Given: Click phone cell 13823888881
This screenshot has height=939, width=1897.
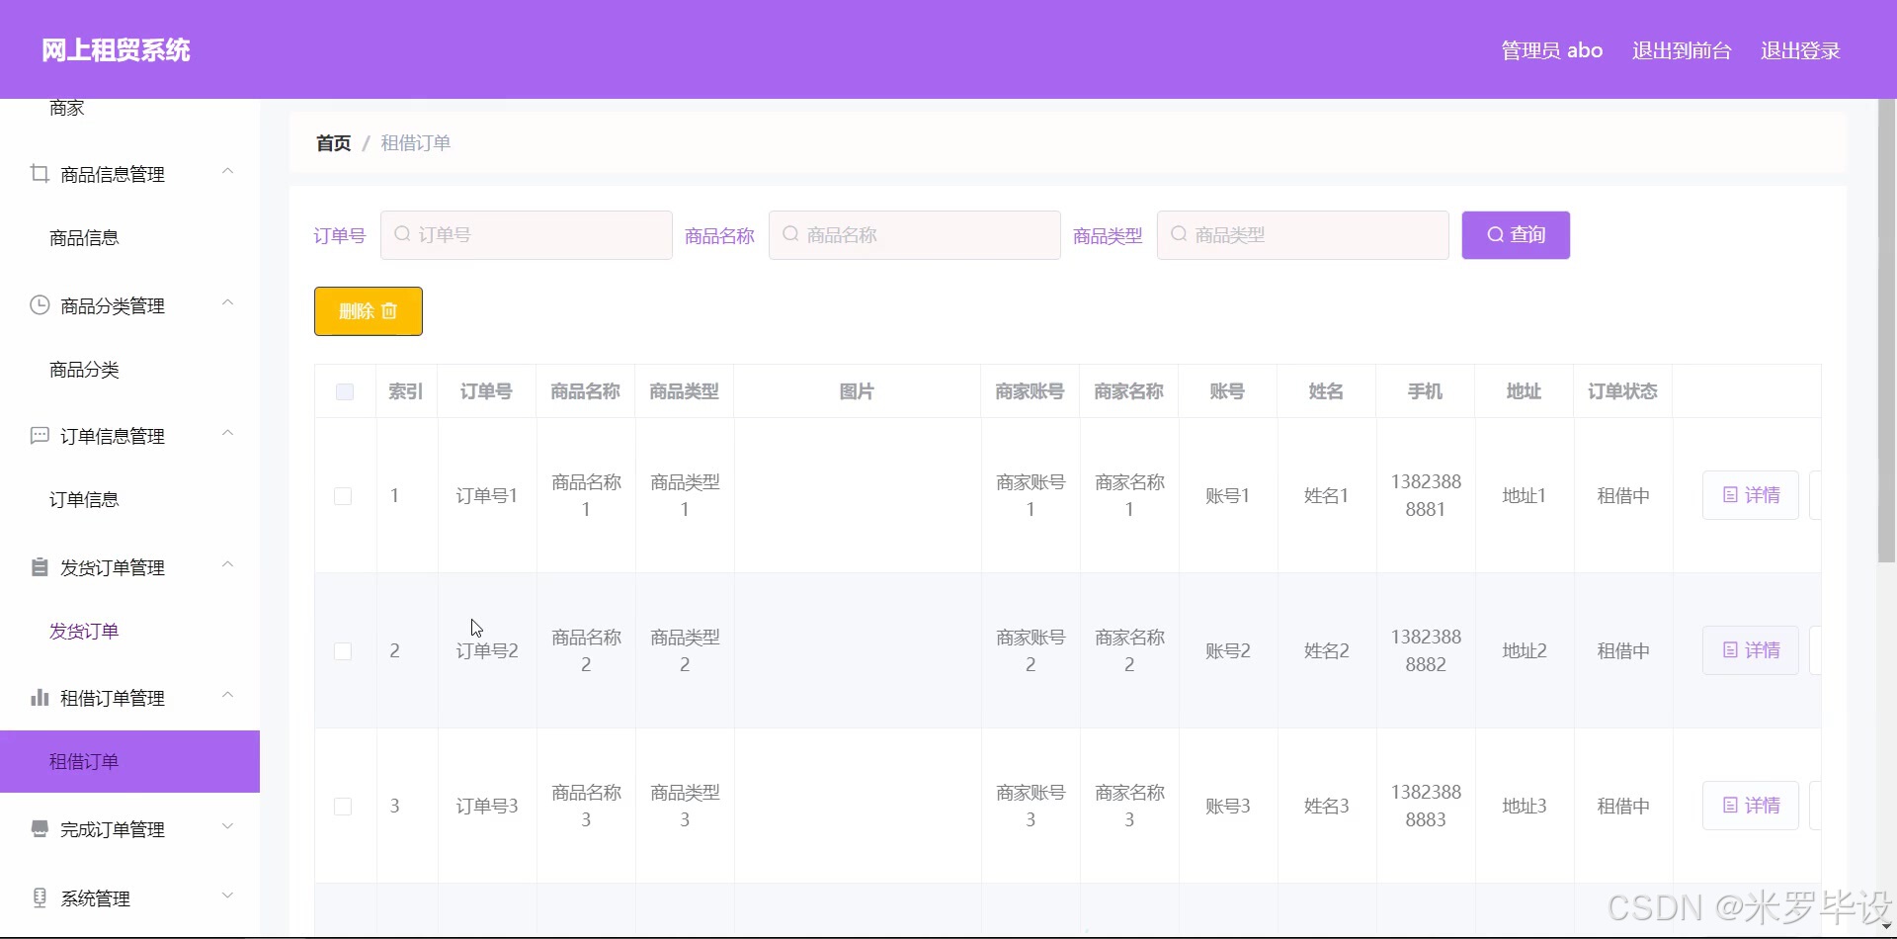Looking at the screenshot, I should coord(1426,495).
